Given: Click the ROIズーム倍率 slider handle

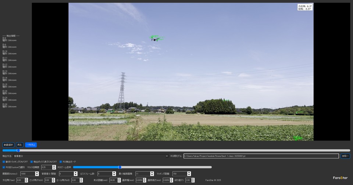Looking at the screenshot, I should point(120,167).
